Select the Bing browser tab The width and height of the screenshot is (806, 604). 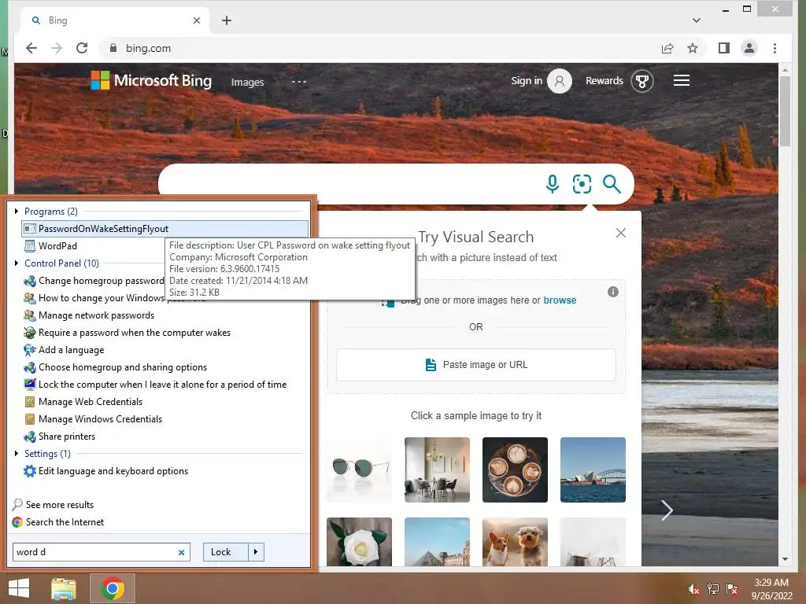(115, 20)
